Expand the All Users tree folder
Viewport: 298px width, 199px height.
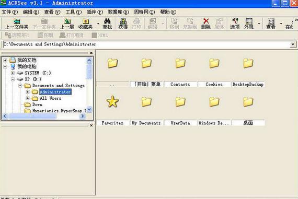click(28, 98)
